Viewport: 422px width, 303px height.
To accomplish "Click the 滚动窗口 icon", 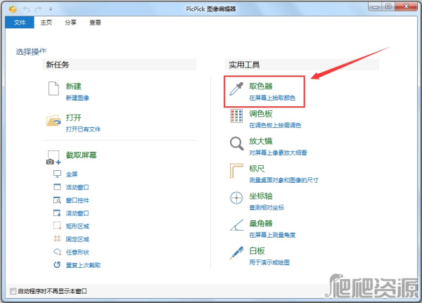I will [x=57, y=213].
